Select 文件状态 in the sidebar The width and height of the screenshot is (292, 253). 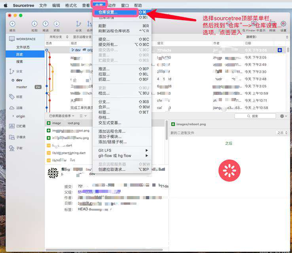coord(25,47)
